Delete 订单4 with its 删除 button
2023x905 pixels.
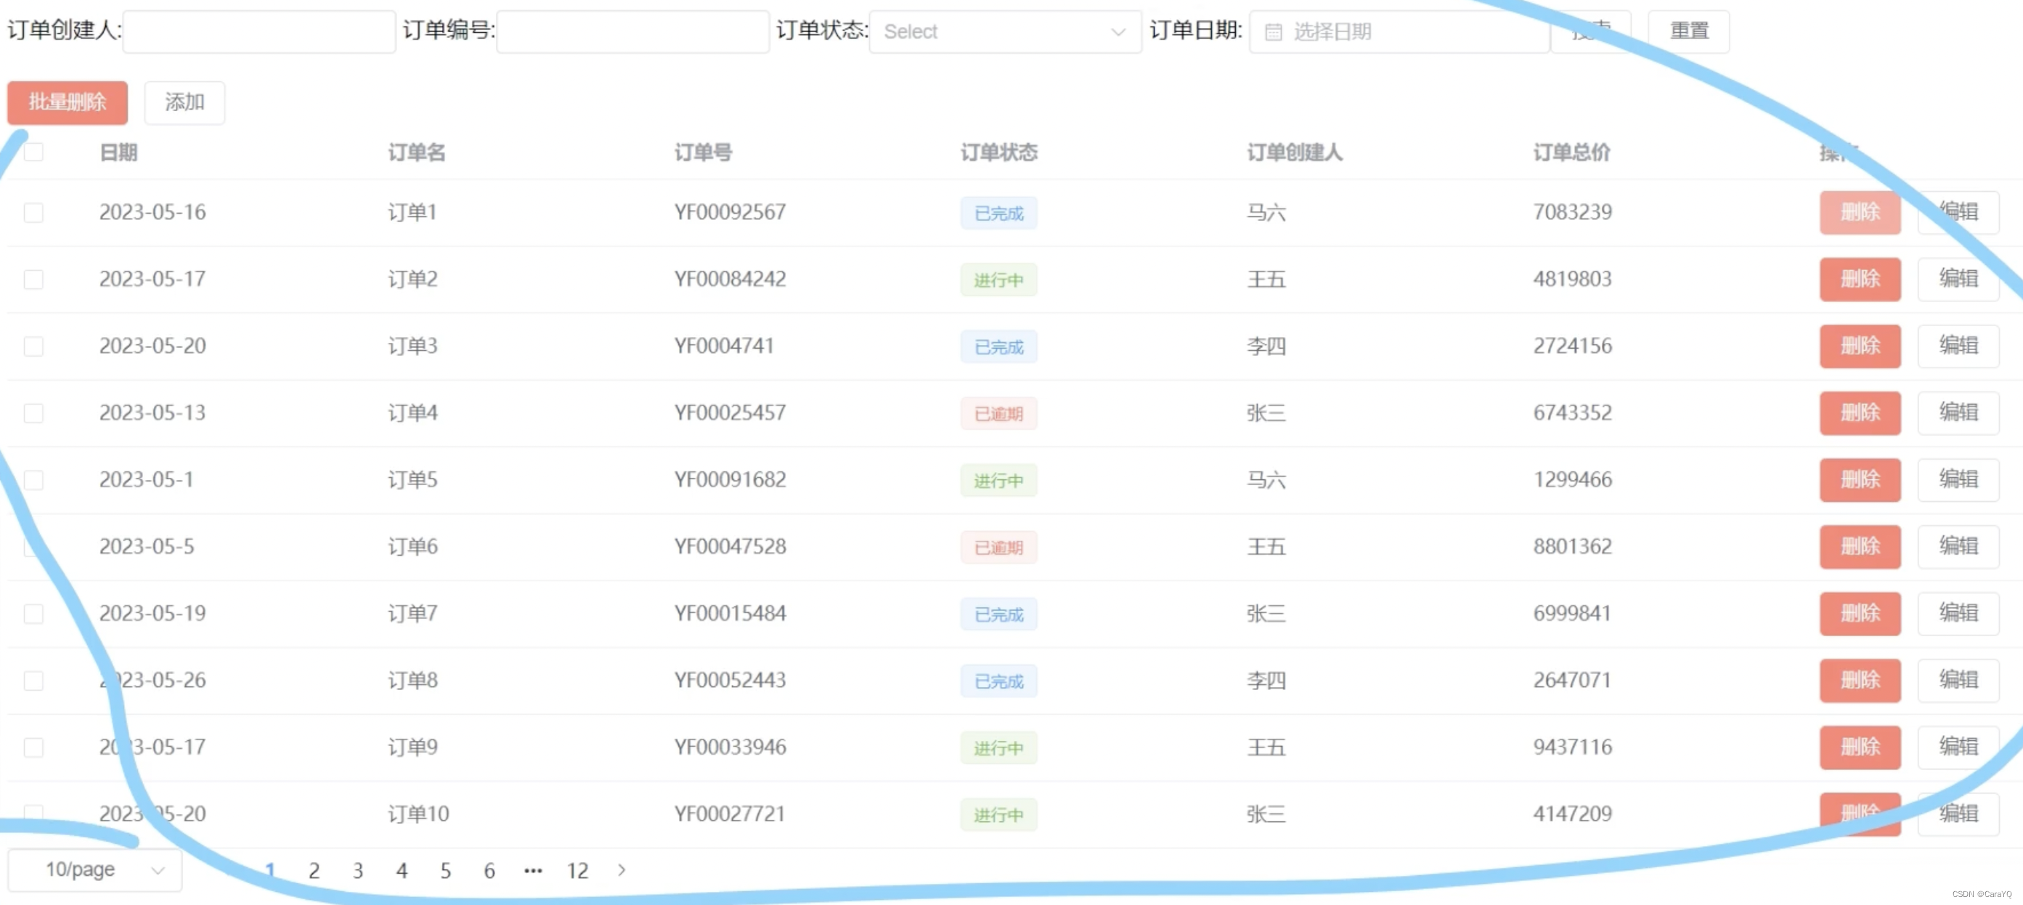click(1860, 413)
